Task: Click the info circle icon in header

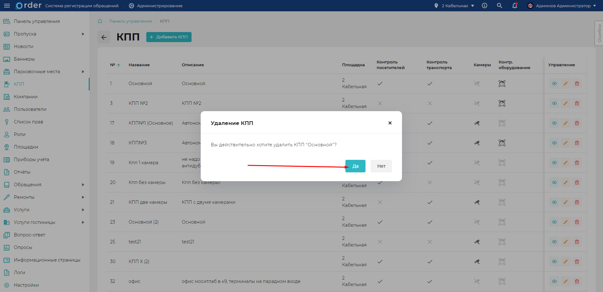Action: [x=484, y=6]
